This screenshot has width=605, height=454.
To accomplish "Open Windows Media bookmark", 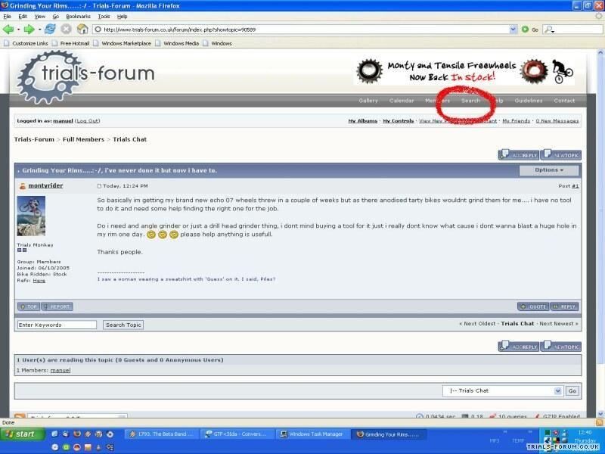I will pyautogui.click(x=177, y=43).
